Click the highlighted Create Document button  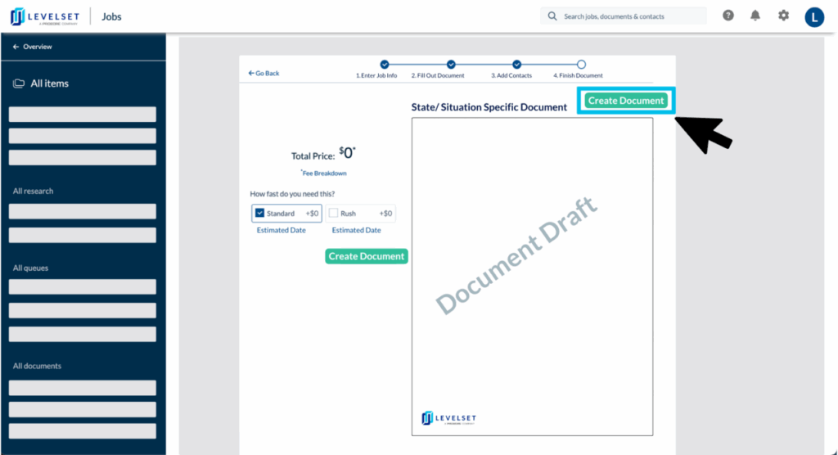click(625, 101)
